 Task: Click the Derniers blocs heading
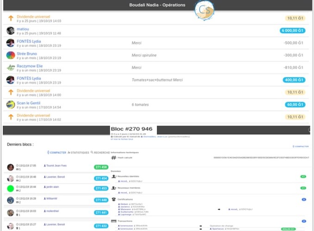[x=20, y=145]
